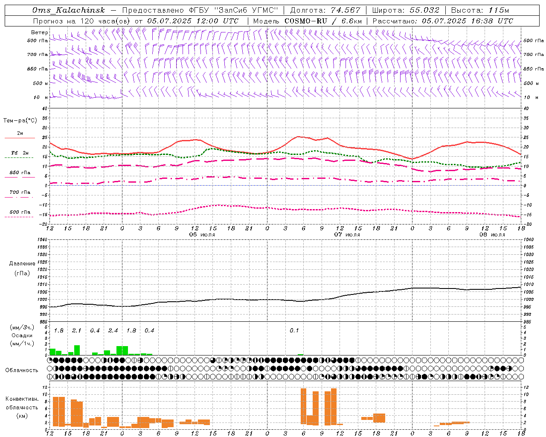Click the red solid 2м legend line
The image size is (546, 437).
[20, 138]
